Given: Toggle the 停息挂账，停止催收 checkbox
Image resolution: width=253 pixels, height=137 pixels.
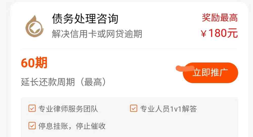Looking at the screenshot, I should 32,126.
